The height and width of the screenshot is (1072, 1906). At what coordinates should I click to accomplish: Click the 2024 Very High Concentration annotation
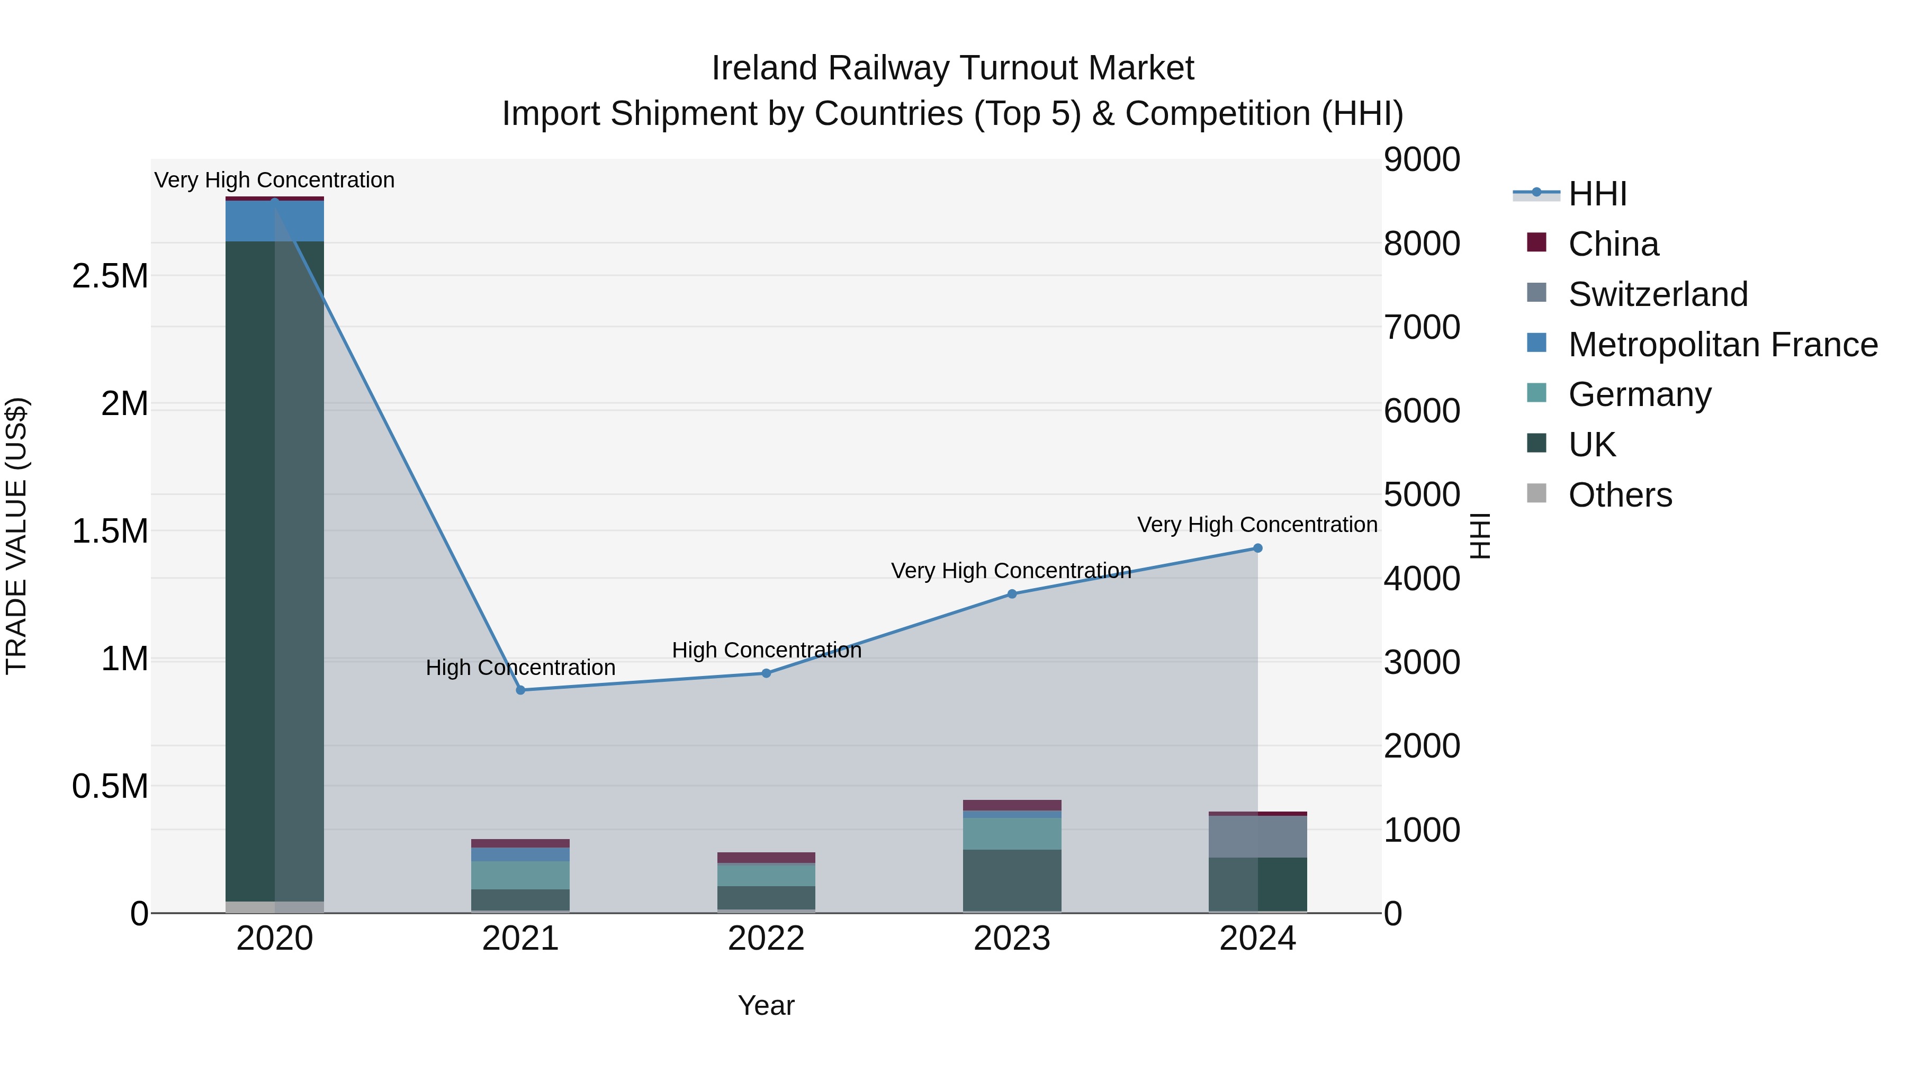(x=1257, y=525)
